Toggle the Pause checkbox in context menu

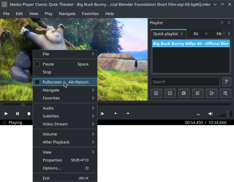37,64
